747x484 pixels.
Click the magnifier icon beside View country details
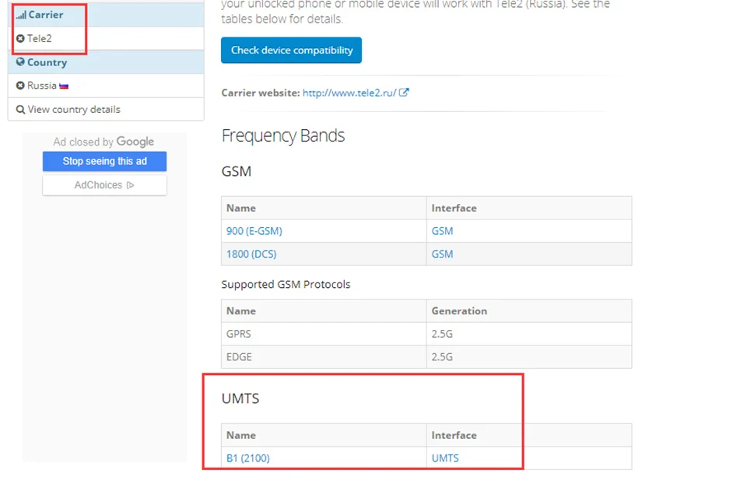coord(20,110)
